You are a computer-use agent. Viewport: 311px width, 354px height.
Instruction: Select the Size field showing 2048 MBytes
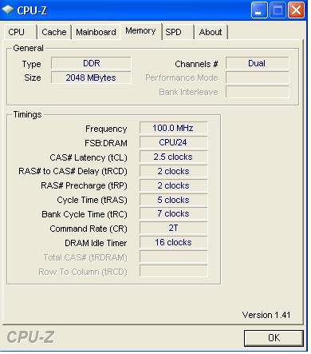click(x=91, y=78)
